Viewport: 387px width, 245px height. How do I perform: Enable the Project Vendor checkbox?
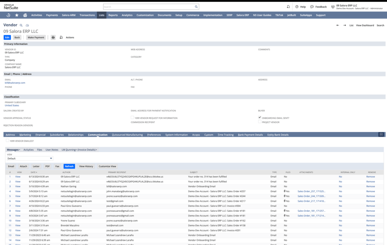260,122
